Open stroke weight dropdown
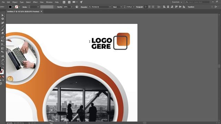 pyautogui.click(x=38, y=7)
